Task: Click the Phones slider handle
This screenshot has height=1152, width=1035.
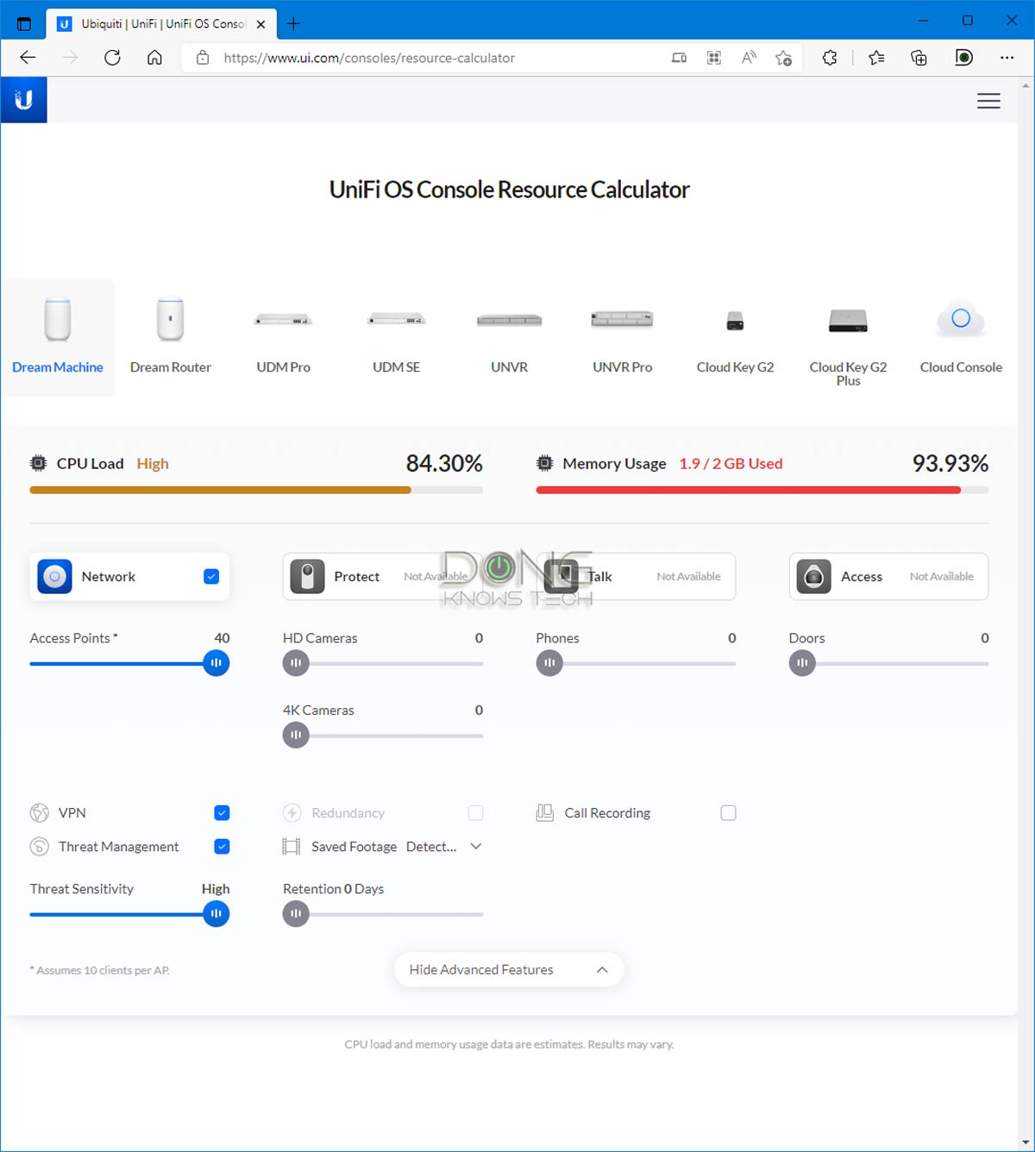Action: (x=549, y=663)
